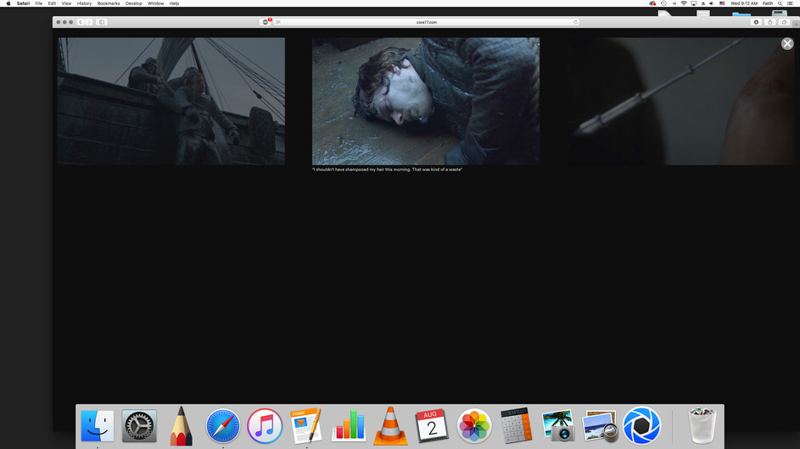Open the Safari Share menu
Screen dimensions: 800x449
[770, 22]
